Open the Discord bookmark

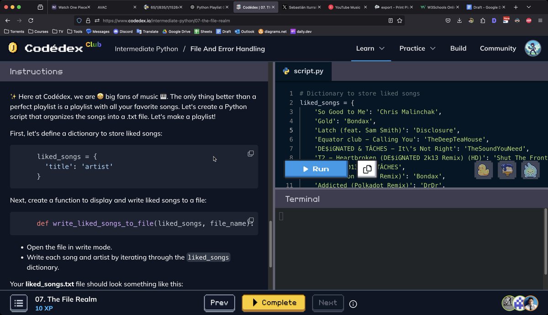coord(123,31)
